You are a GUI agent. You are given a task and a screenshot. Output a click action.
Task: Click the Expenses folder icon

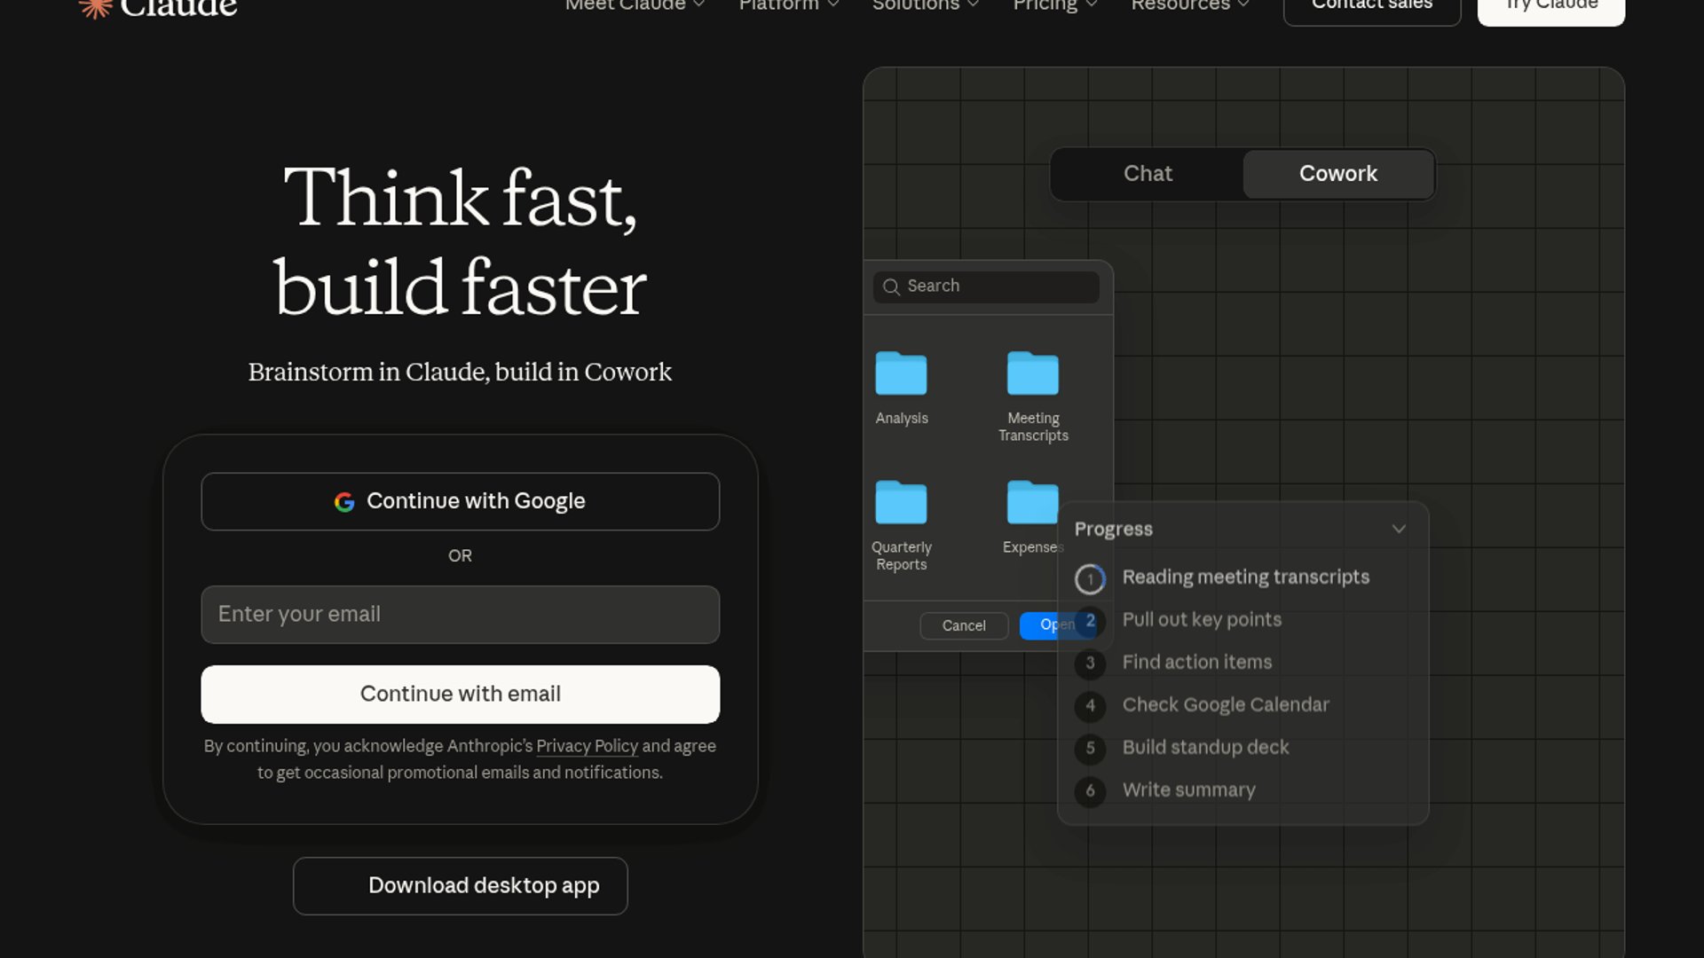[x=1032, y=503]
